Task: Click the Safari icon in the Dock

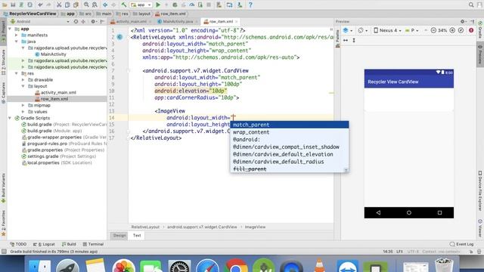Action: click(x=207, y=266)
